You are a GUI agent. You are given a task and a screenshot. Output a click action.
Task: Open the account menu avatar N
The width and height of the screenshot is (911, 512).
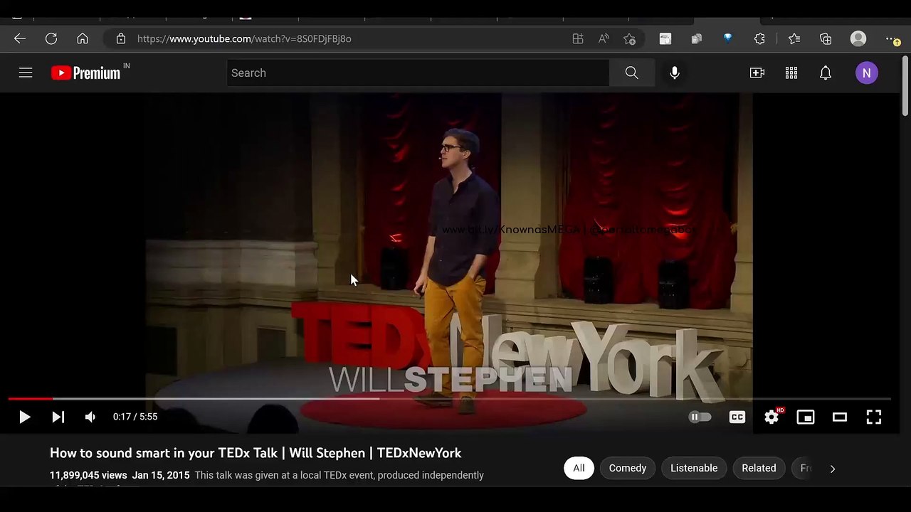[867, 73]
